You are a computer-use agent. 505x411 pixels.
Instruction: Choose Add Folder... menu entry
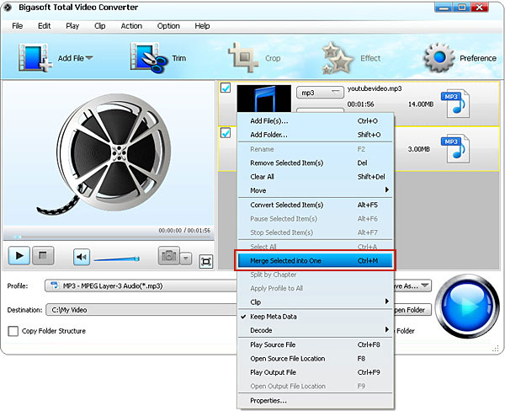coord(315,135)
